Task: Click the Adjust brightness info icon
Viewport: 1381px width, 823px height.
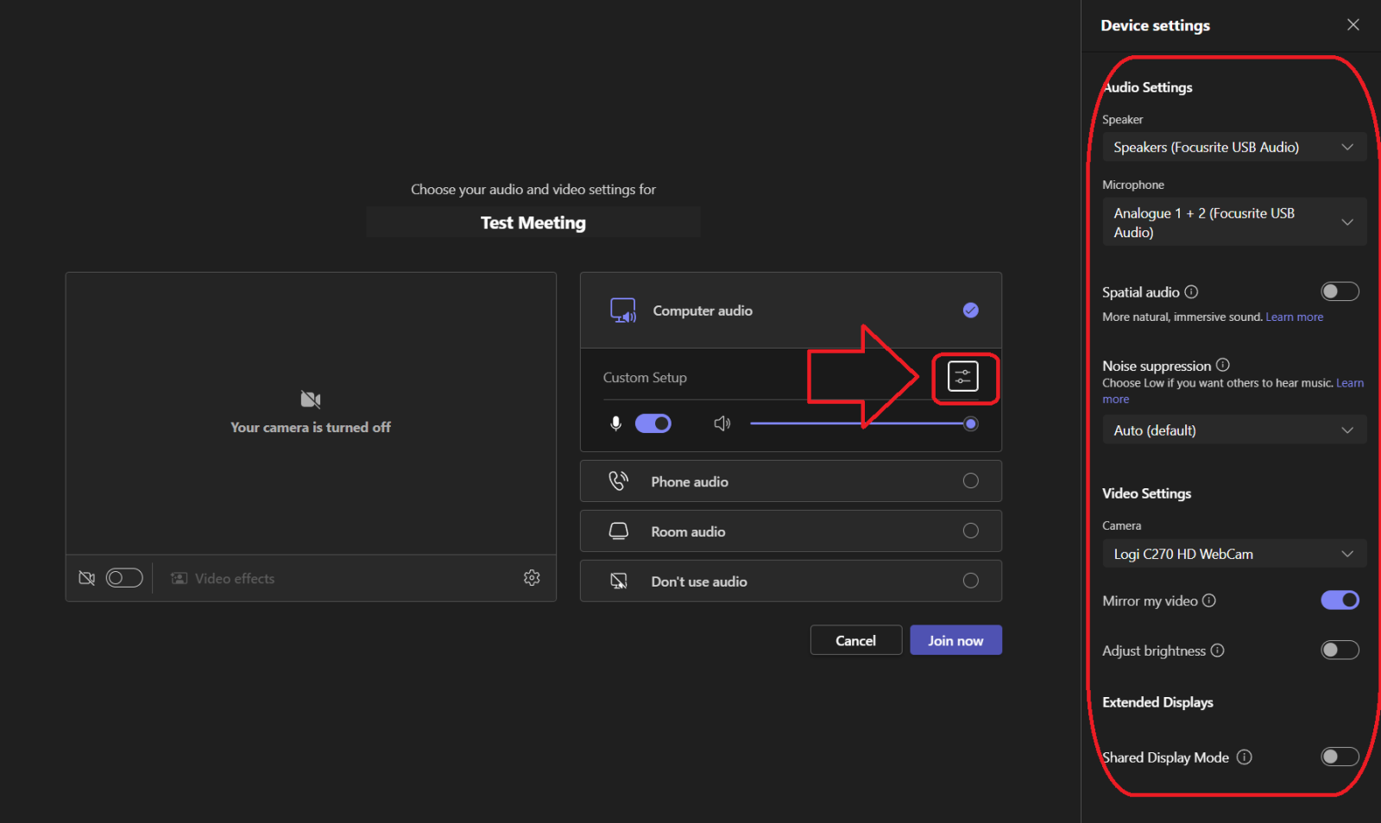Action: click(x=1217, y=650)
